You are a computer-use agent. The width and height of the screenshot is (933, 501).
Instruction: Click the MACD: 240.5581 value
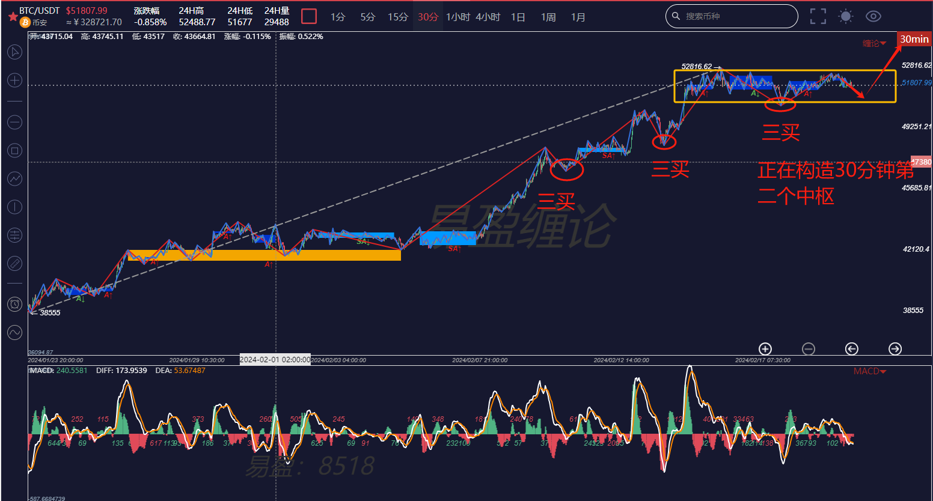[58, 371]
